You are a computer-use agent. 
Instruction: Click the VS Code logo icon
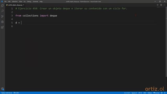tap(2, 2)
